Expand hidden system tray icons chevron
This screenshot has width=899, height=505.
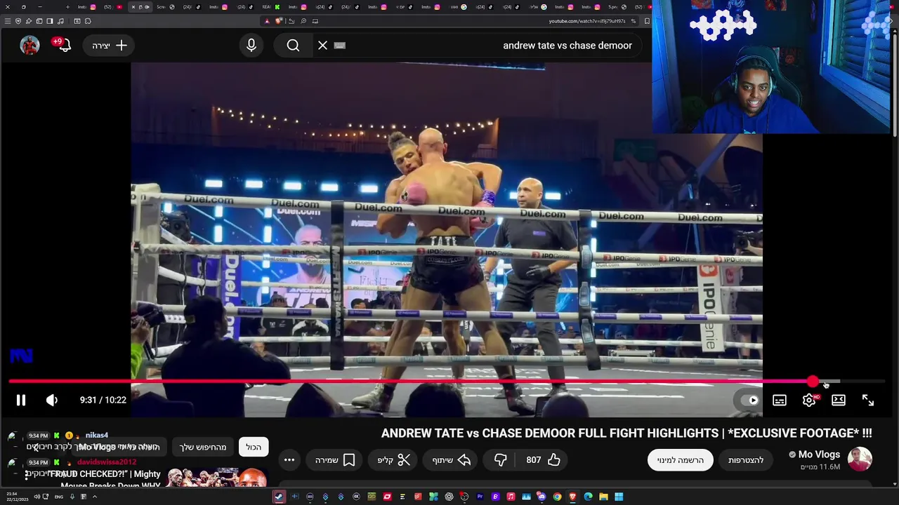(x=94, y=497)
